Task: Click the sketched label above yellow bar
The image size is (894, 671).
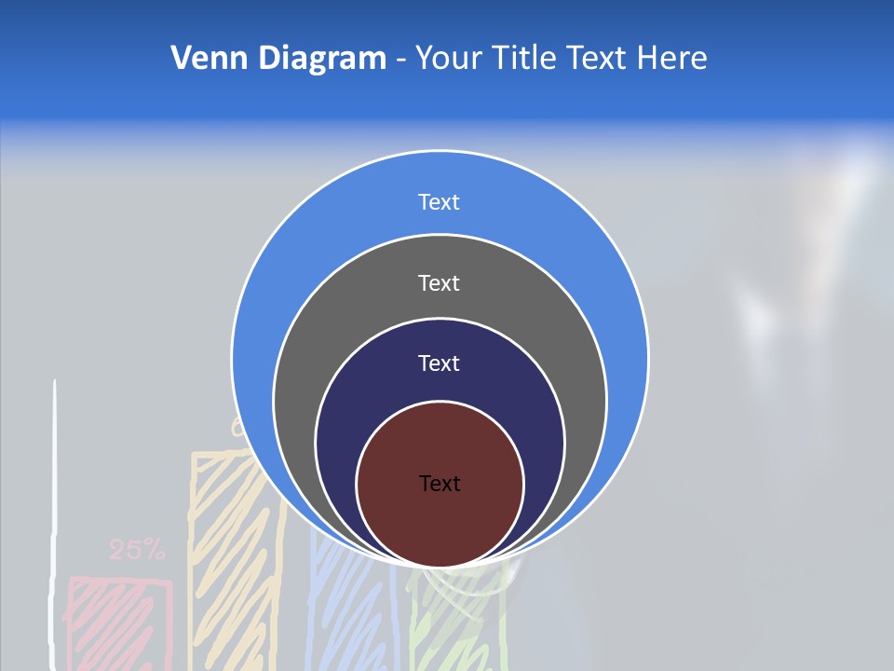Action: coord(238,429)
